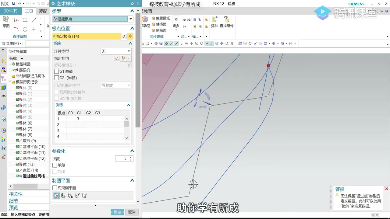Image resolution: width=390 pixels, height=219 pixels.
Task: Increase 次数 value using the stepper
Action: (x=131, y=157)
